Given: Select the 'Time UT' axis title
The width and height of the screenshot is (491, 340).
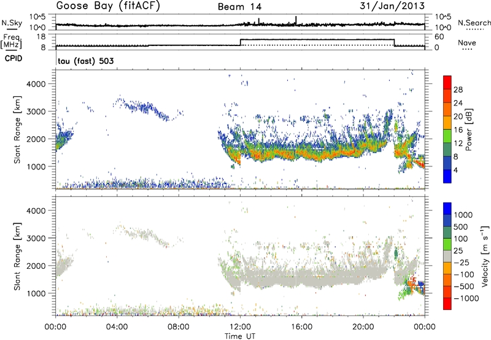Looking at the screenshot, I should click(240, 336).
